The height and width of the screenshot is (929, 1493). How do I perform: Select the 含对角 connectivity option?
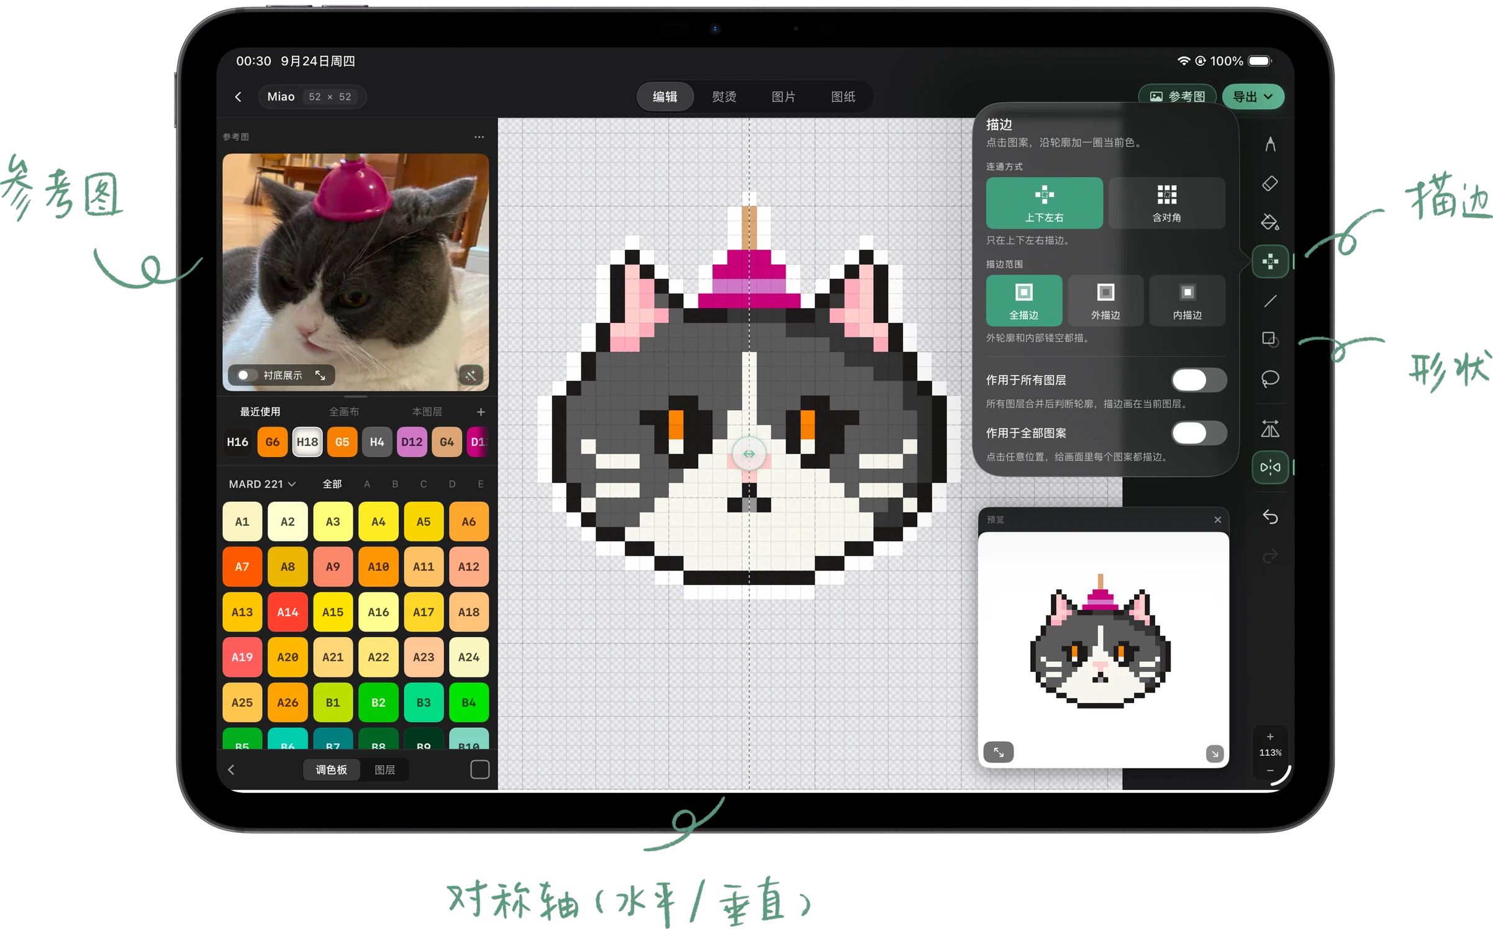tap(1166, 203)
